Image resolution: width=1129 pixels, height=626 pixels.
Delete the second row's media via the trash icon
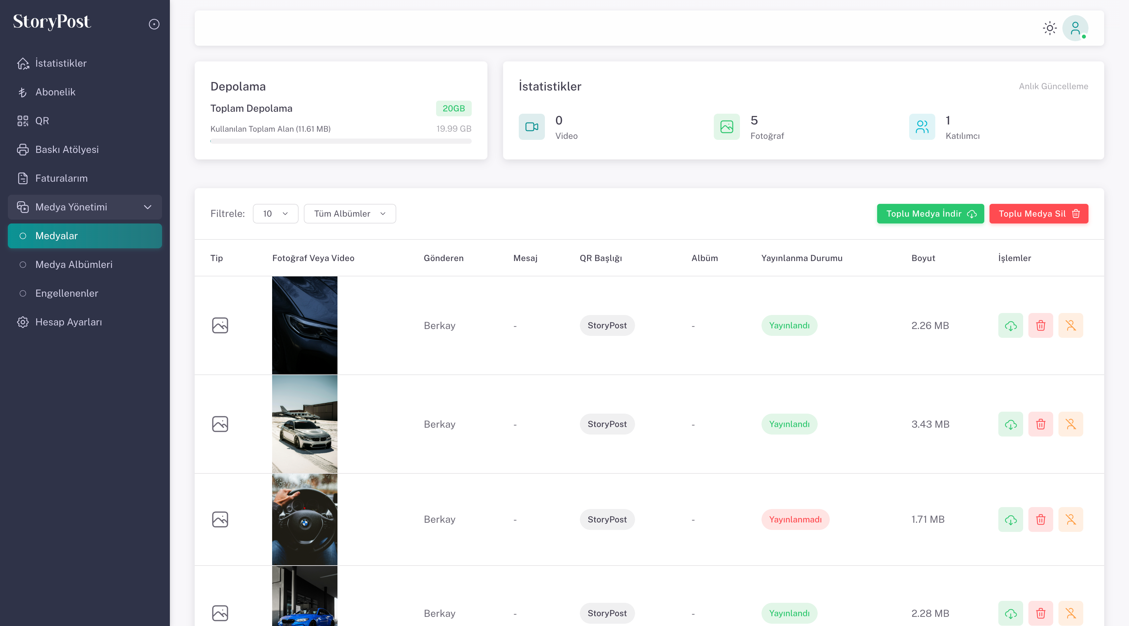pos(1040,424)
